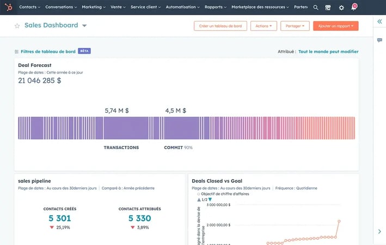The width and height of the screenshot is (386, 245).
Task: Toggle Objectif de chiffre d'affaires legend
Action: [x=223, y=194]
